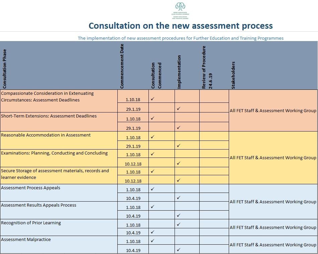Click 1.10.18 date in Assessment Process Appeals row
The height and width of the screenshot is (254, 318).
(133, 190)
